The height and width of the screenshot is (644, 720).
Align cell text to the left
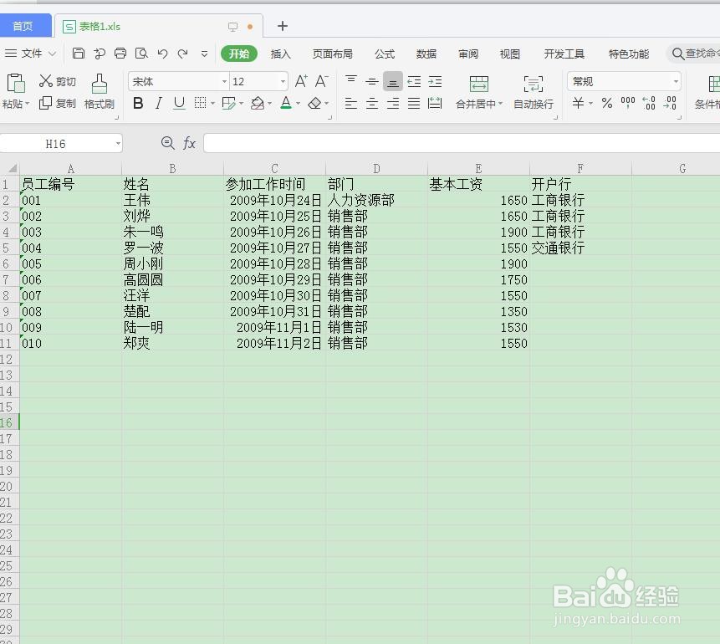point(351,104)
